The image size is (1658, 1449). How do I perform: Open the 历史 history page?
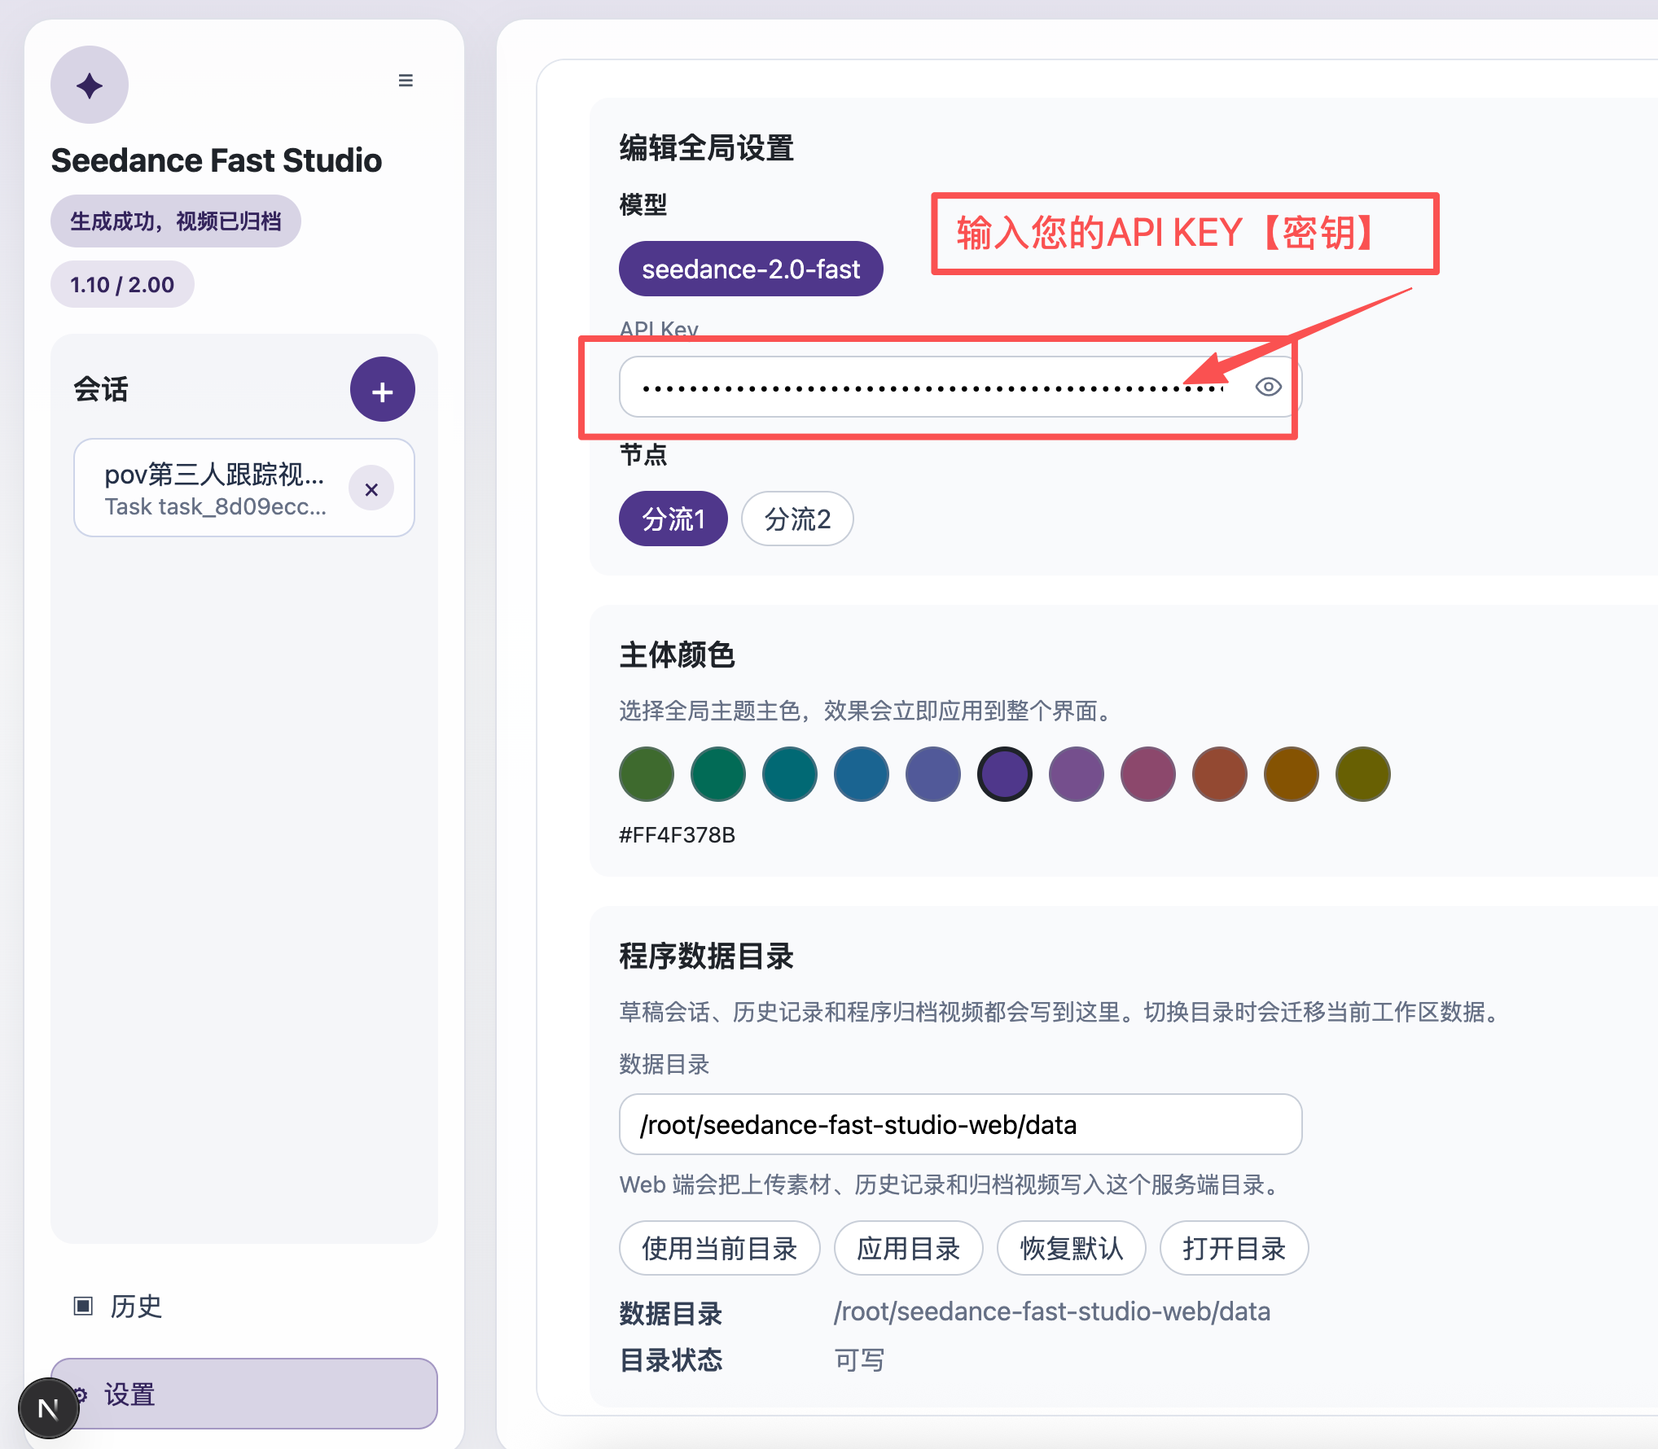point(119,1306)
